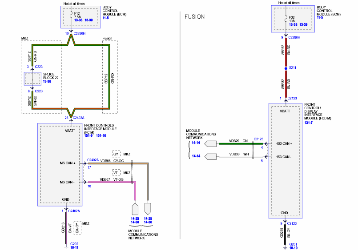Open the G201 ground link

click(x=293, y=244)
